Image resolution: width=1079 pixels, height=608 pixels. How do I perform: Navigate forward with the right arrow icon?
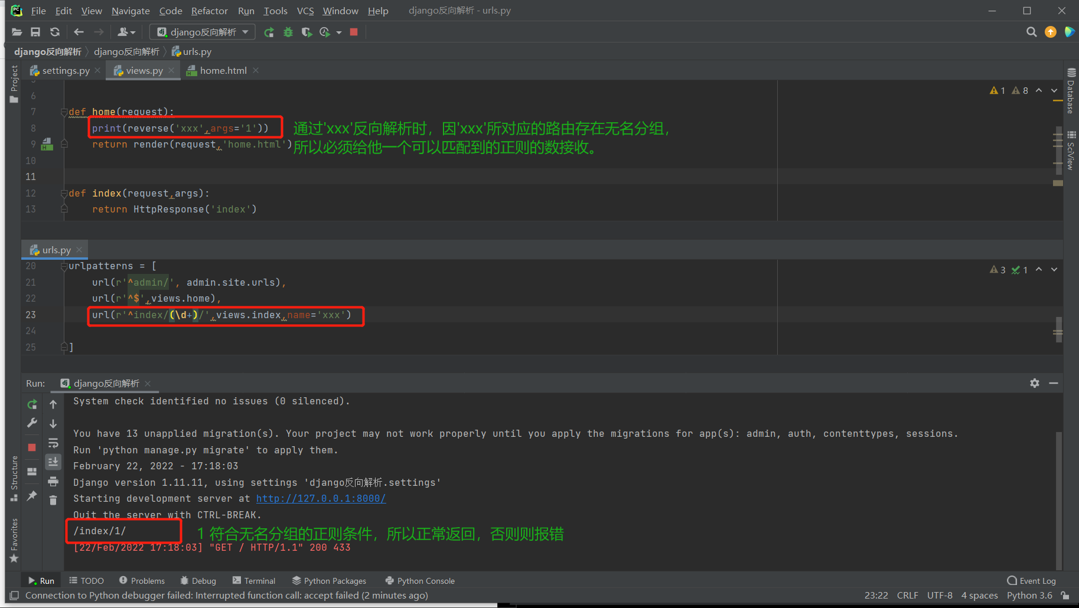point(99,32)
